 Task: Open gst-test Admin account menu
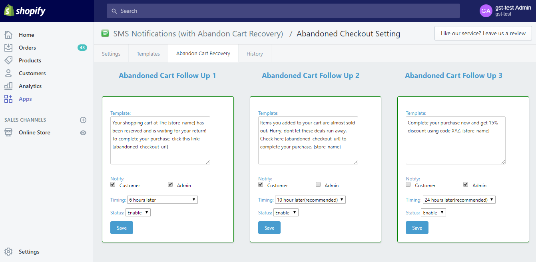click(x=505, y=11)
